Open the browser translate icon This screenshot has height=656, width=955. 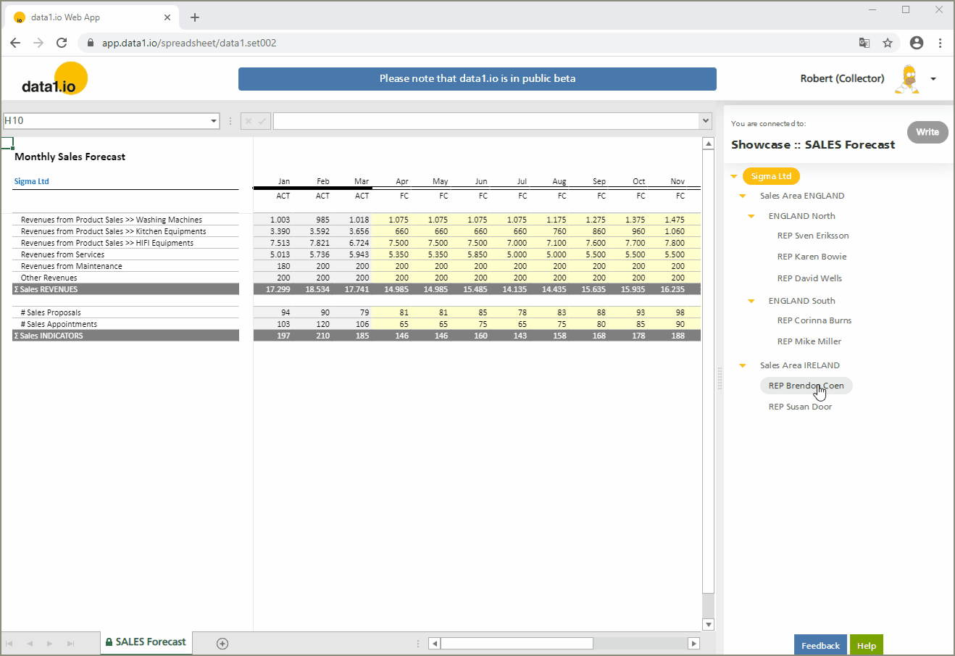[864, 43]
